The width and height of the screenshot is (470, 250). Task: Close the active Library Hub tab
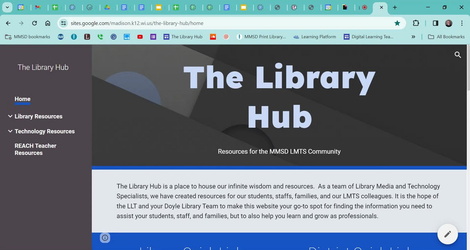[381, 7]
